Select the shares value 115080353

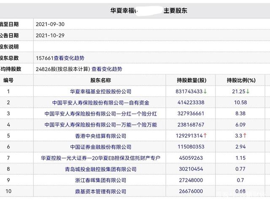(191, 147)
